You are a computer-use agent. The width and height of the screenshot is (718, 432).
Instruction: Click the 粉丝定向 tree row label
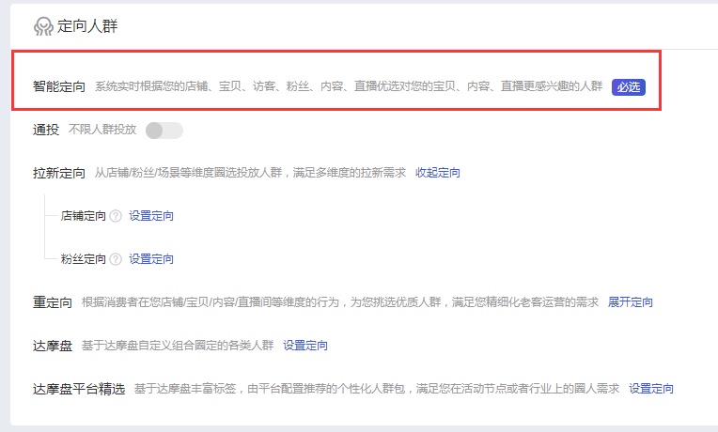click(x=83, y=259)
